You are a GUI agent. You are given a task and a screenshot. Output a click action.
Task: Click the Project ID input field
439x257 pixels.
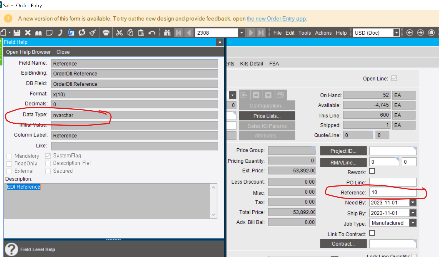pyautogui.click(x=393, y=151)
